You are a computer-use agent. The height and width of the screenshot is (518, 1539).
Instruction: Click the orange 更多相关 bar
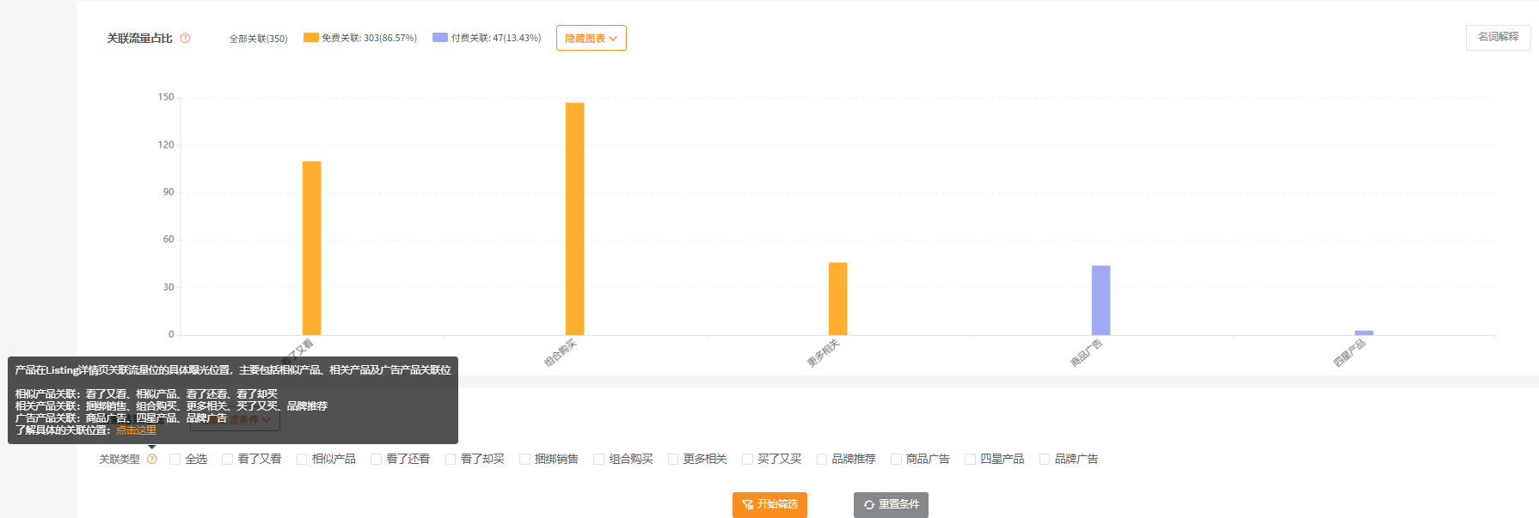click(x=837, y=298)
